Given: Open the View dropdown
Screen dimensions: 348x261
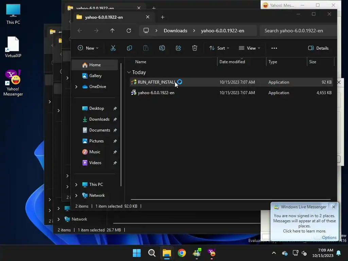Looking at the screenshot, I should coord(249,48).
